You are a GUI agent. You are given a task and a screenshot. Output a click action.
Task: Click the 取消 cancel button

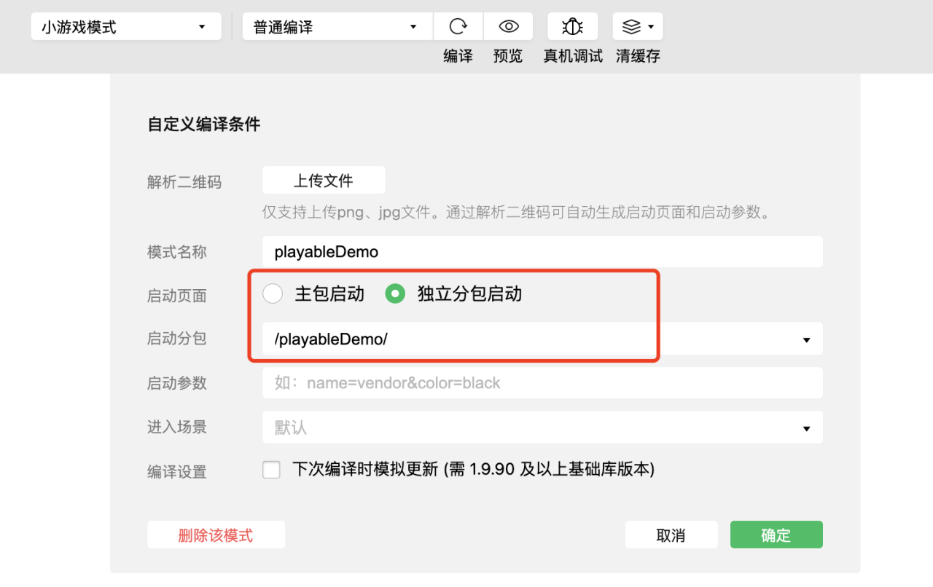coord(671,535)
